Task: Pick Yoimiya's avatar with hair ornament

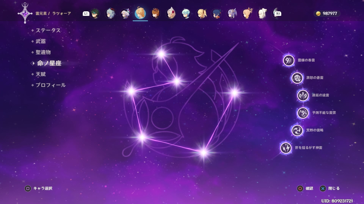Action: (x=247, y=13)
